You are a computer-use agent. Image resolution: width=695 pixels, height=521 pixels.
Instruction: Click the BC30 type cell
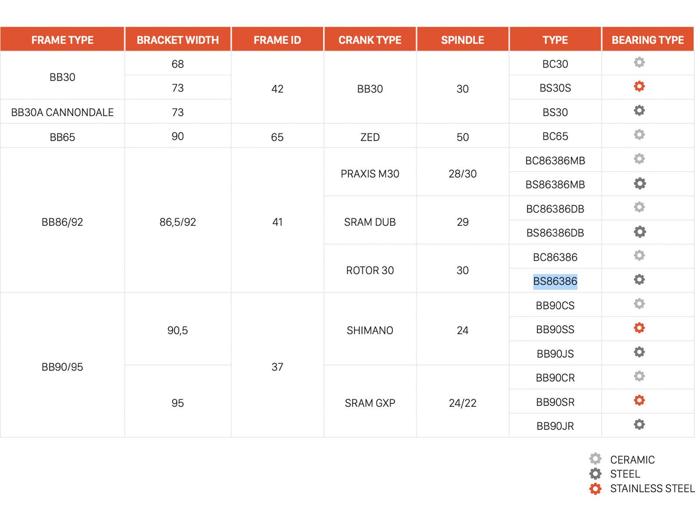pos(555,64)
